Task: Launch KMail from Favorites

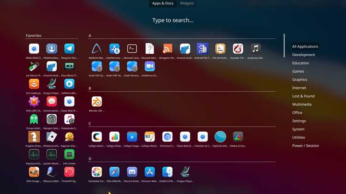Action: tap(34, 49)
